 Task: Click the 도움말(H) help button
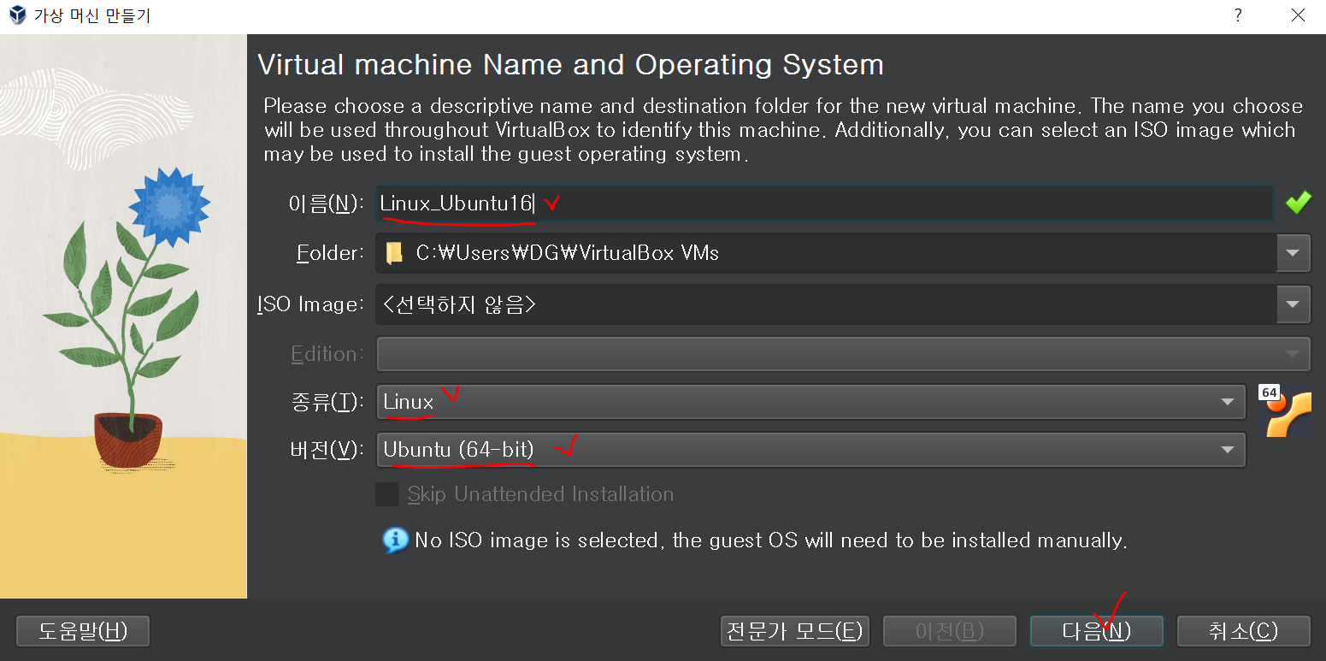point(83,632)
